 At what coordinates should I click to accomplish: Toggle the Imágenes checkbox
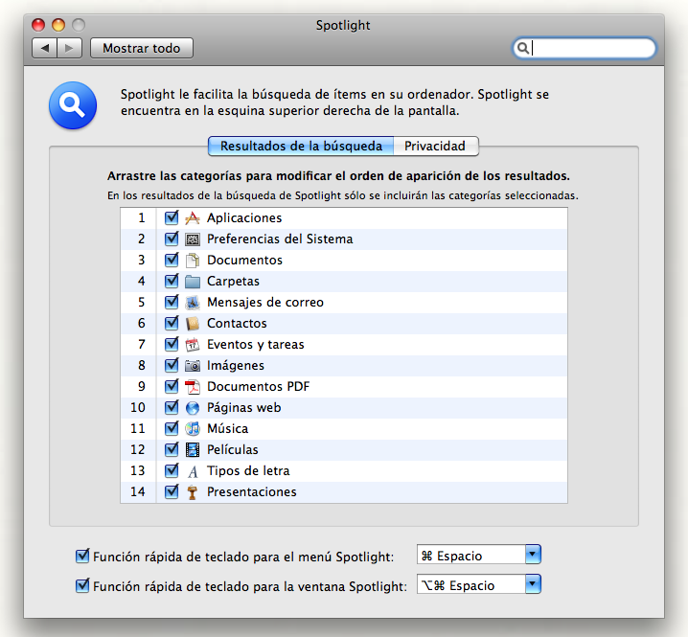coord(172,365)
